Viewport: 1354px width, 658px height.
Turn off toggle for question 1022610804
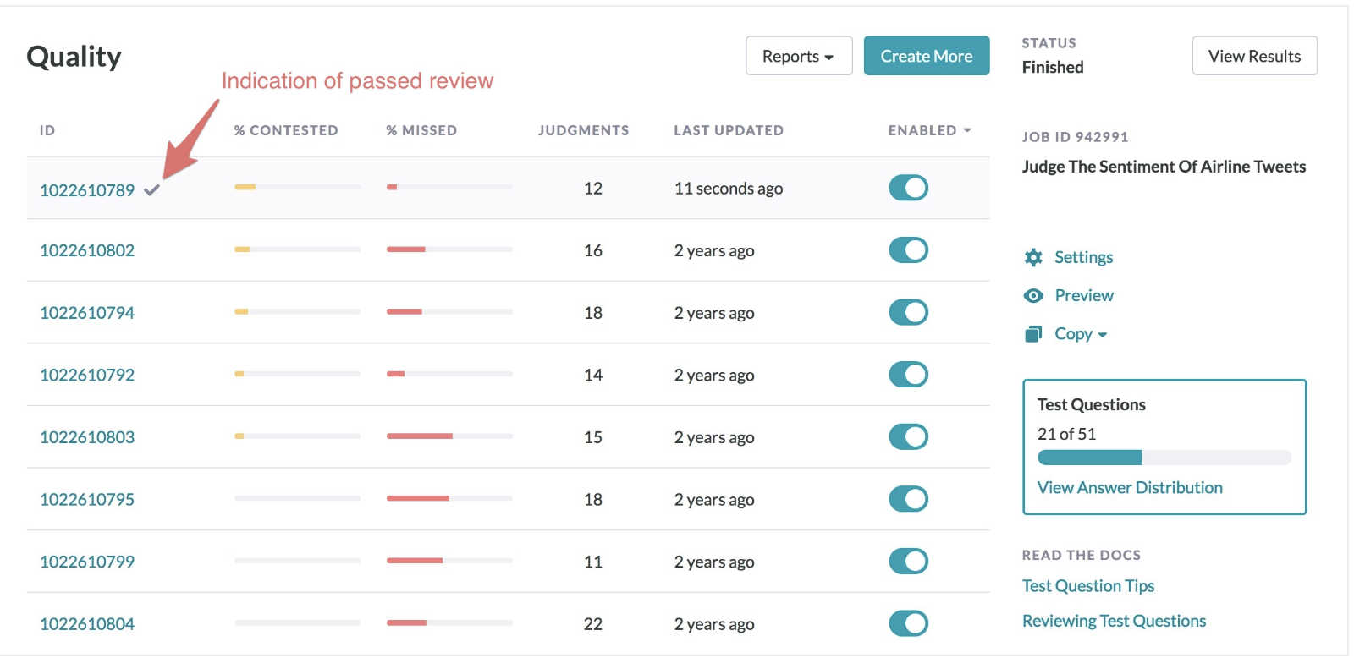(908, 623)
